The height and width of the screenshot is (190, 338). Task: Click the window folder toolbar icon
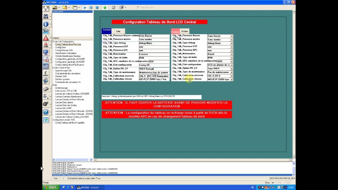75,8
